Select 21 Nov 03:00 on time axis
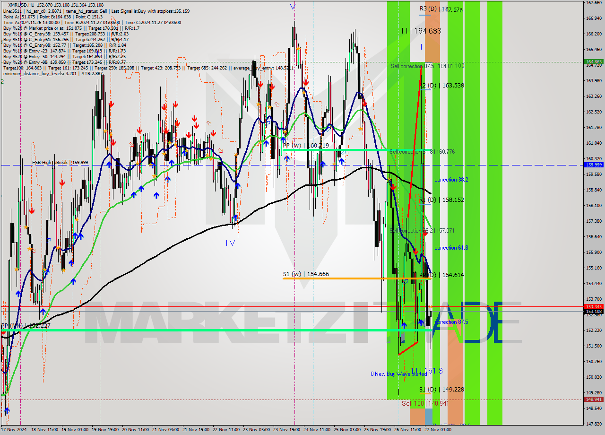The image size is (605, 435). point(165,430)
